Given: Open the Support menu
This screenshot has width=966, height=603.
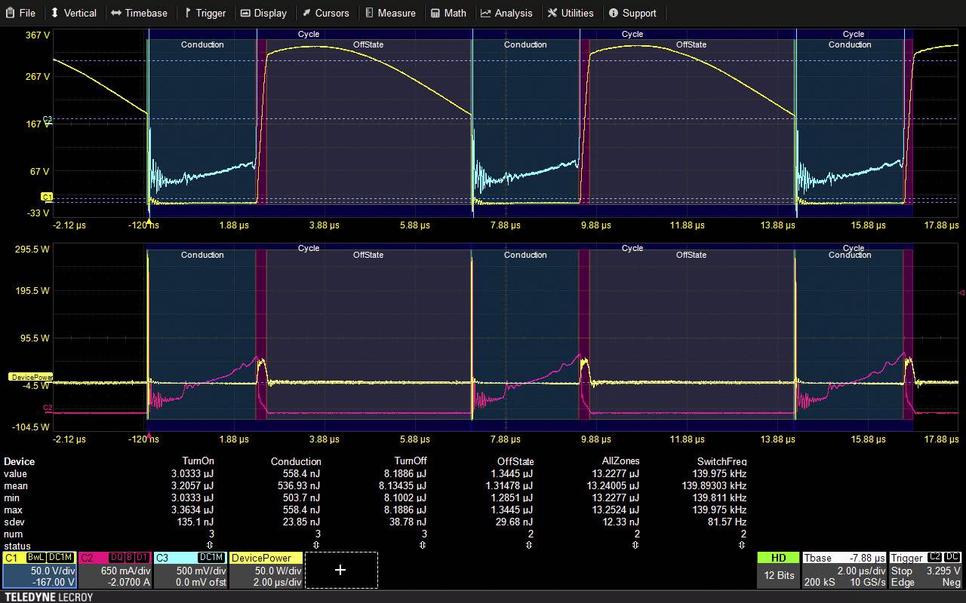Looking at the screenshot, I should (x=634, y=13).
